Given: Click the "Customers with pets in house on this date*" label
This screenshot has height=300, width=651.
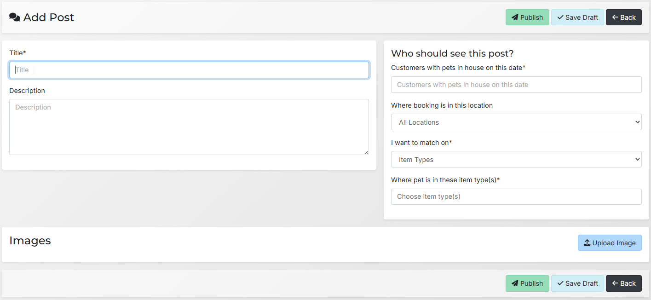Looking at the screenshot, I should 458,68.
